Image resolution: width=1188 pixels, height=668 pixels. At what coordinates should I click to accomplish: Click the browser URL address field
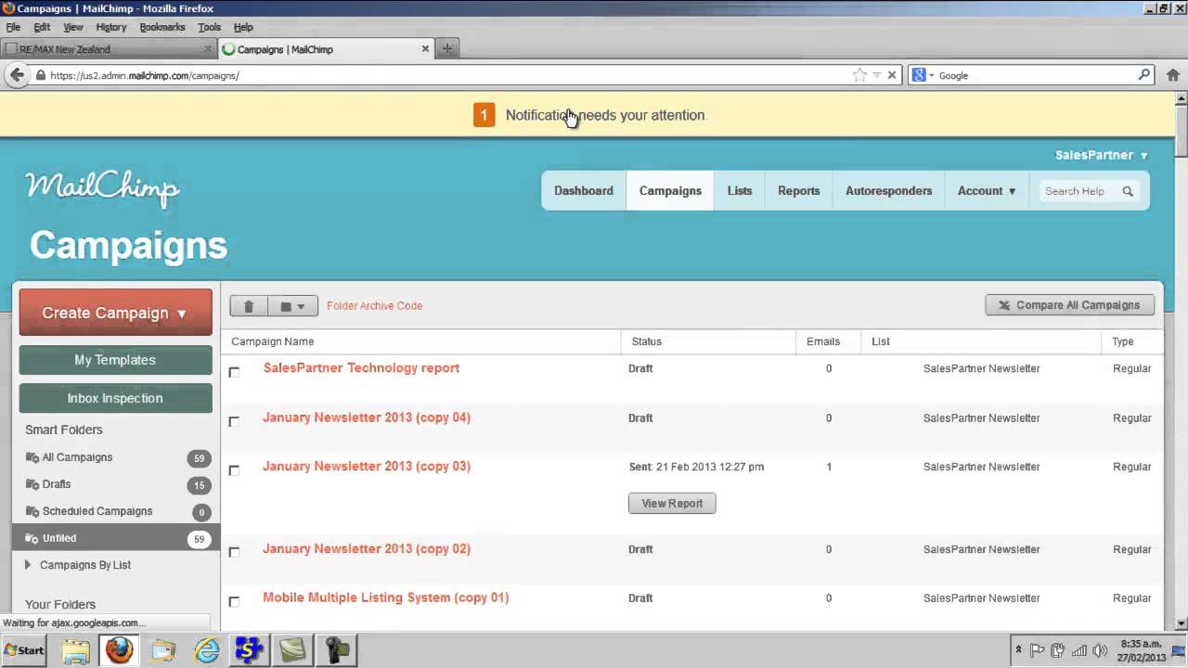pos(445,75)
